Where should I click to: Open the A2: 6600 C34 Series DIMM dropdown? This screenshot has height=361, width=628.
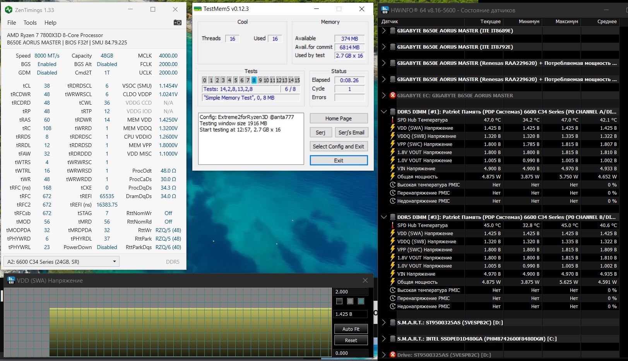(x=62, y=261)
